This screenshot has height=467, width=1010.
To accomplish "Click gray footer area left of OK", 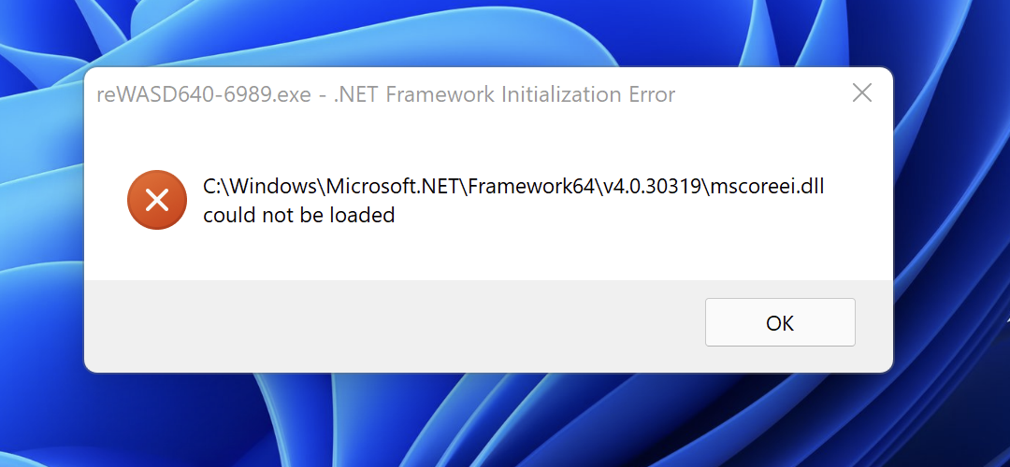I will [386, 323].
